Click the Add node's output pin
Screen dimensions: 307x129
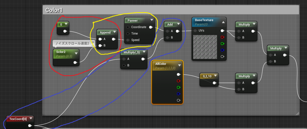[177, 31]
